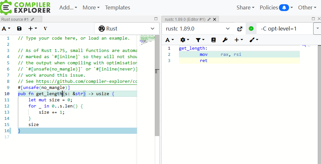321x164 pixels.
Task: Open the filter funnel options
Action: click(200, 40)
